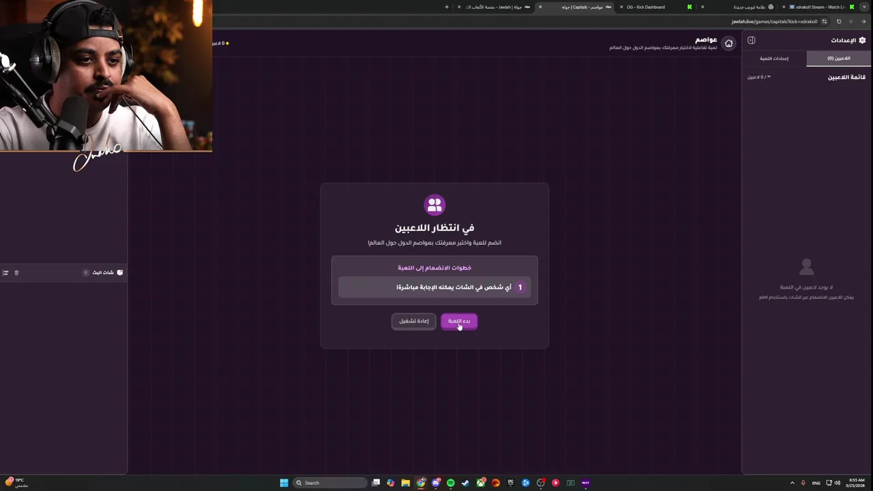This screenshot has height=491, width=873.
Task: Click the 'في انتظار اللاعبين' heading
Action: 434,228
